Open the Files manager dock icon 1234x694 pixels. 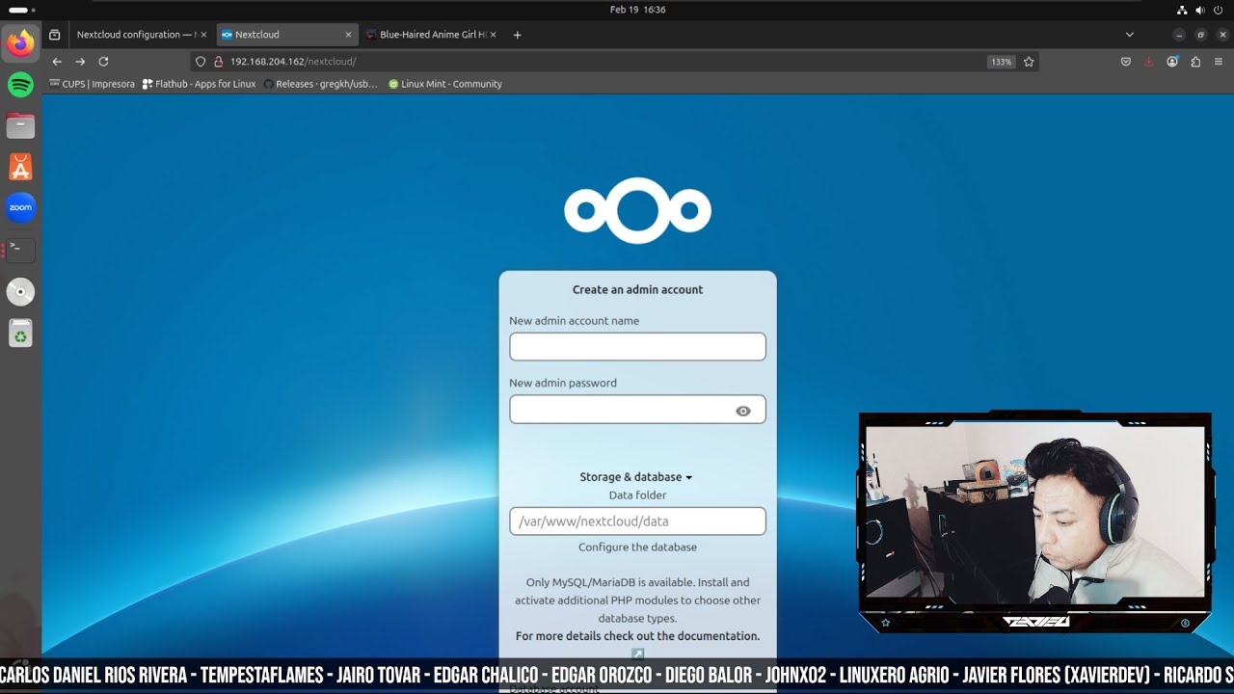tap(20, 125)
